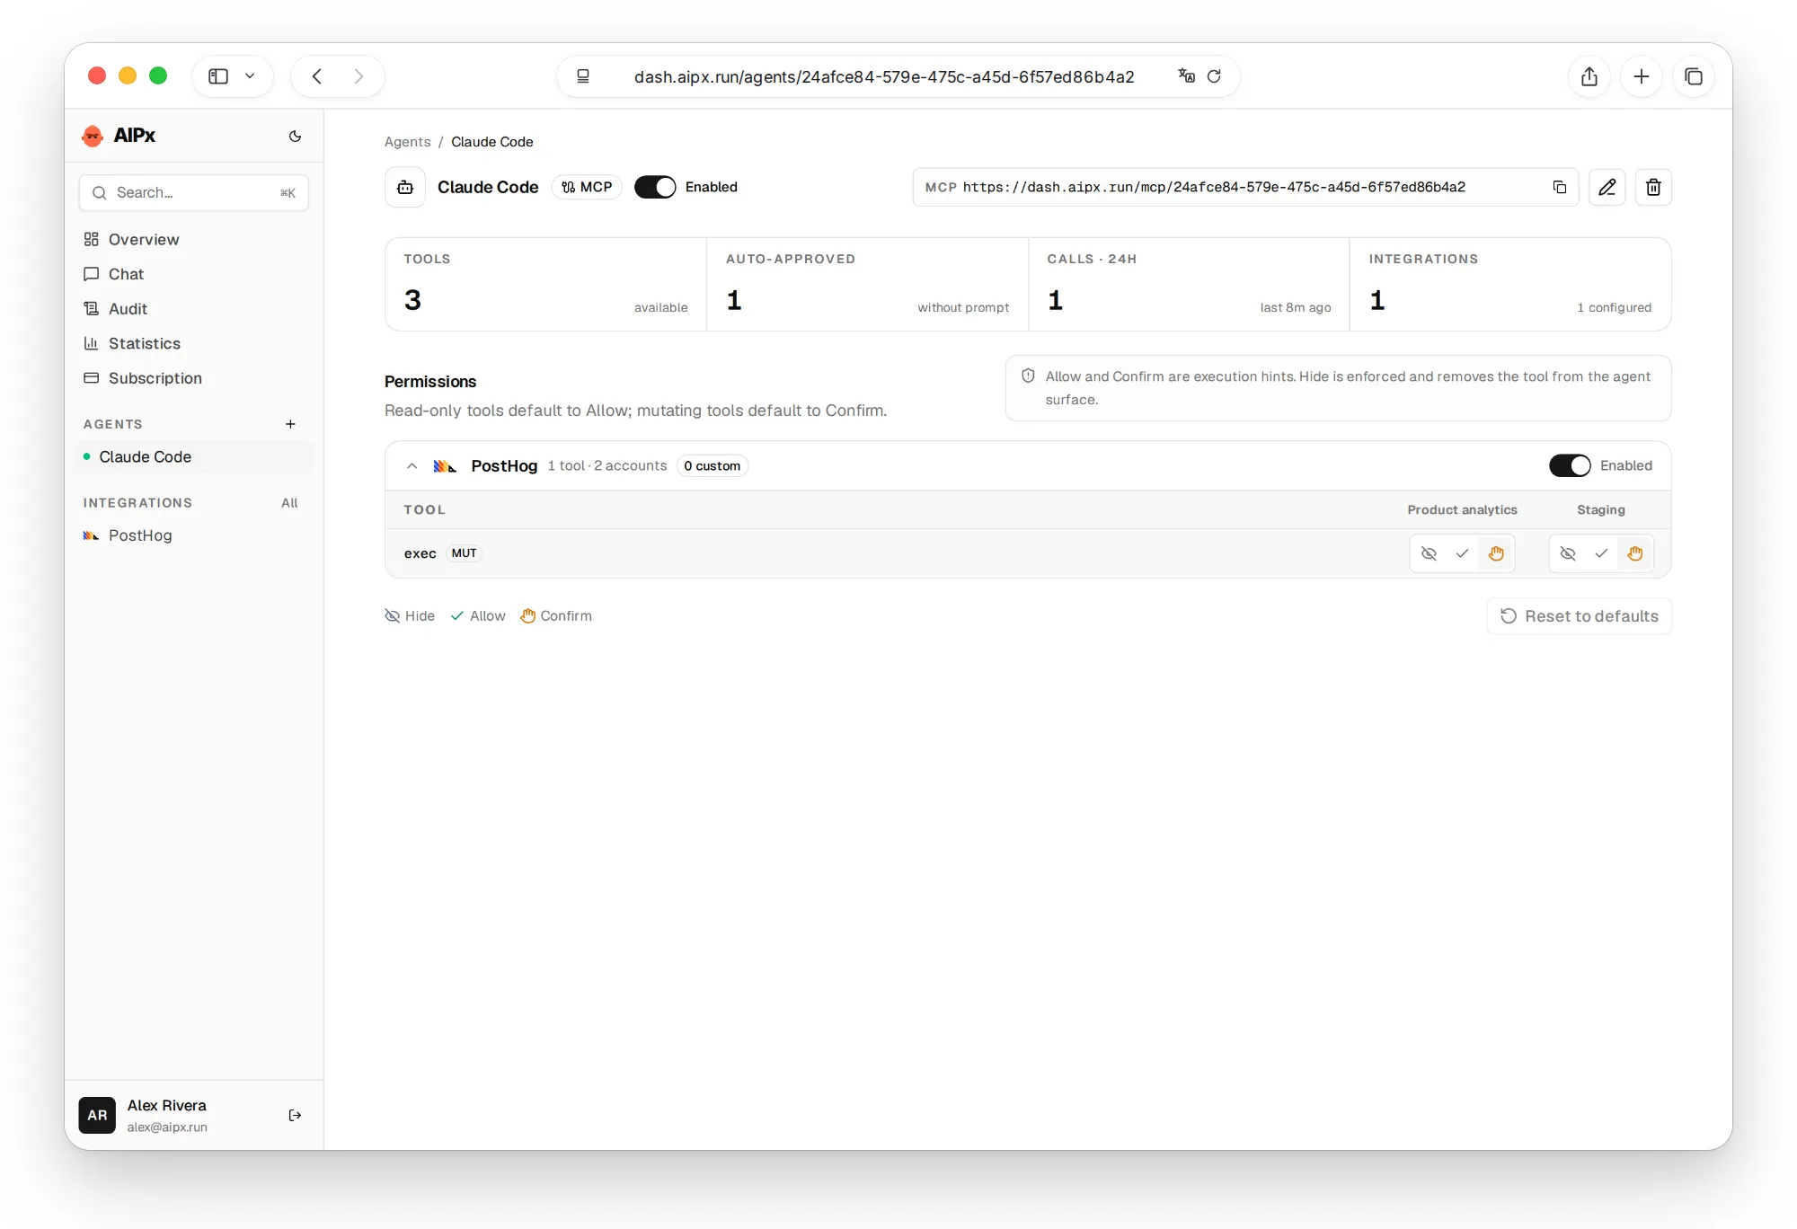Go back in browser history

pos(317,76)
